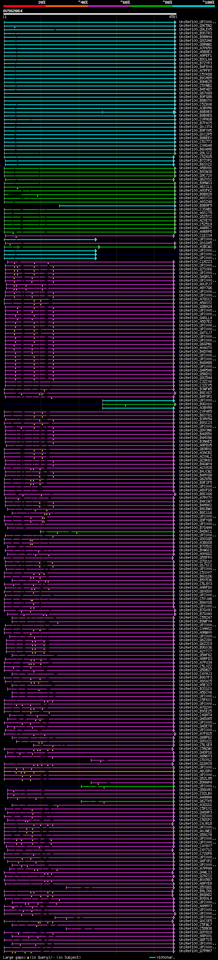This screenshot has height=960, width=218.
Task: Select the UniRef100_C0HG48 label
Action: pos(195,145)
